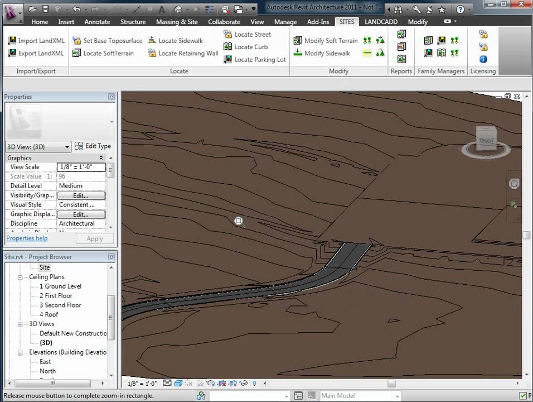533x402 pixels.
Task: Click the Locate Street tool
Action: 247,35
